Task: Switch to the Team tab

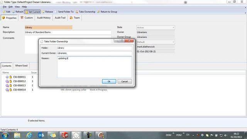Action: [74, 18]
